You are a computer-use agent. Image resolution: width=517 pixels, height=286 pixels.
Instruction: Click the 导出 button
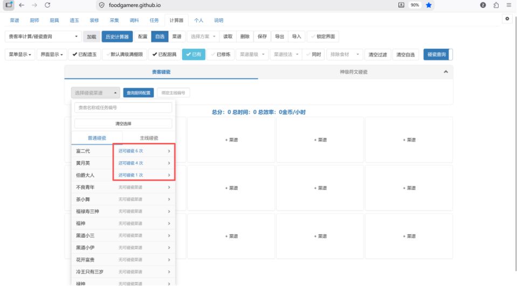click(280, 37)
